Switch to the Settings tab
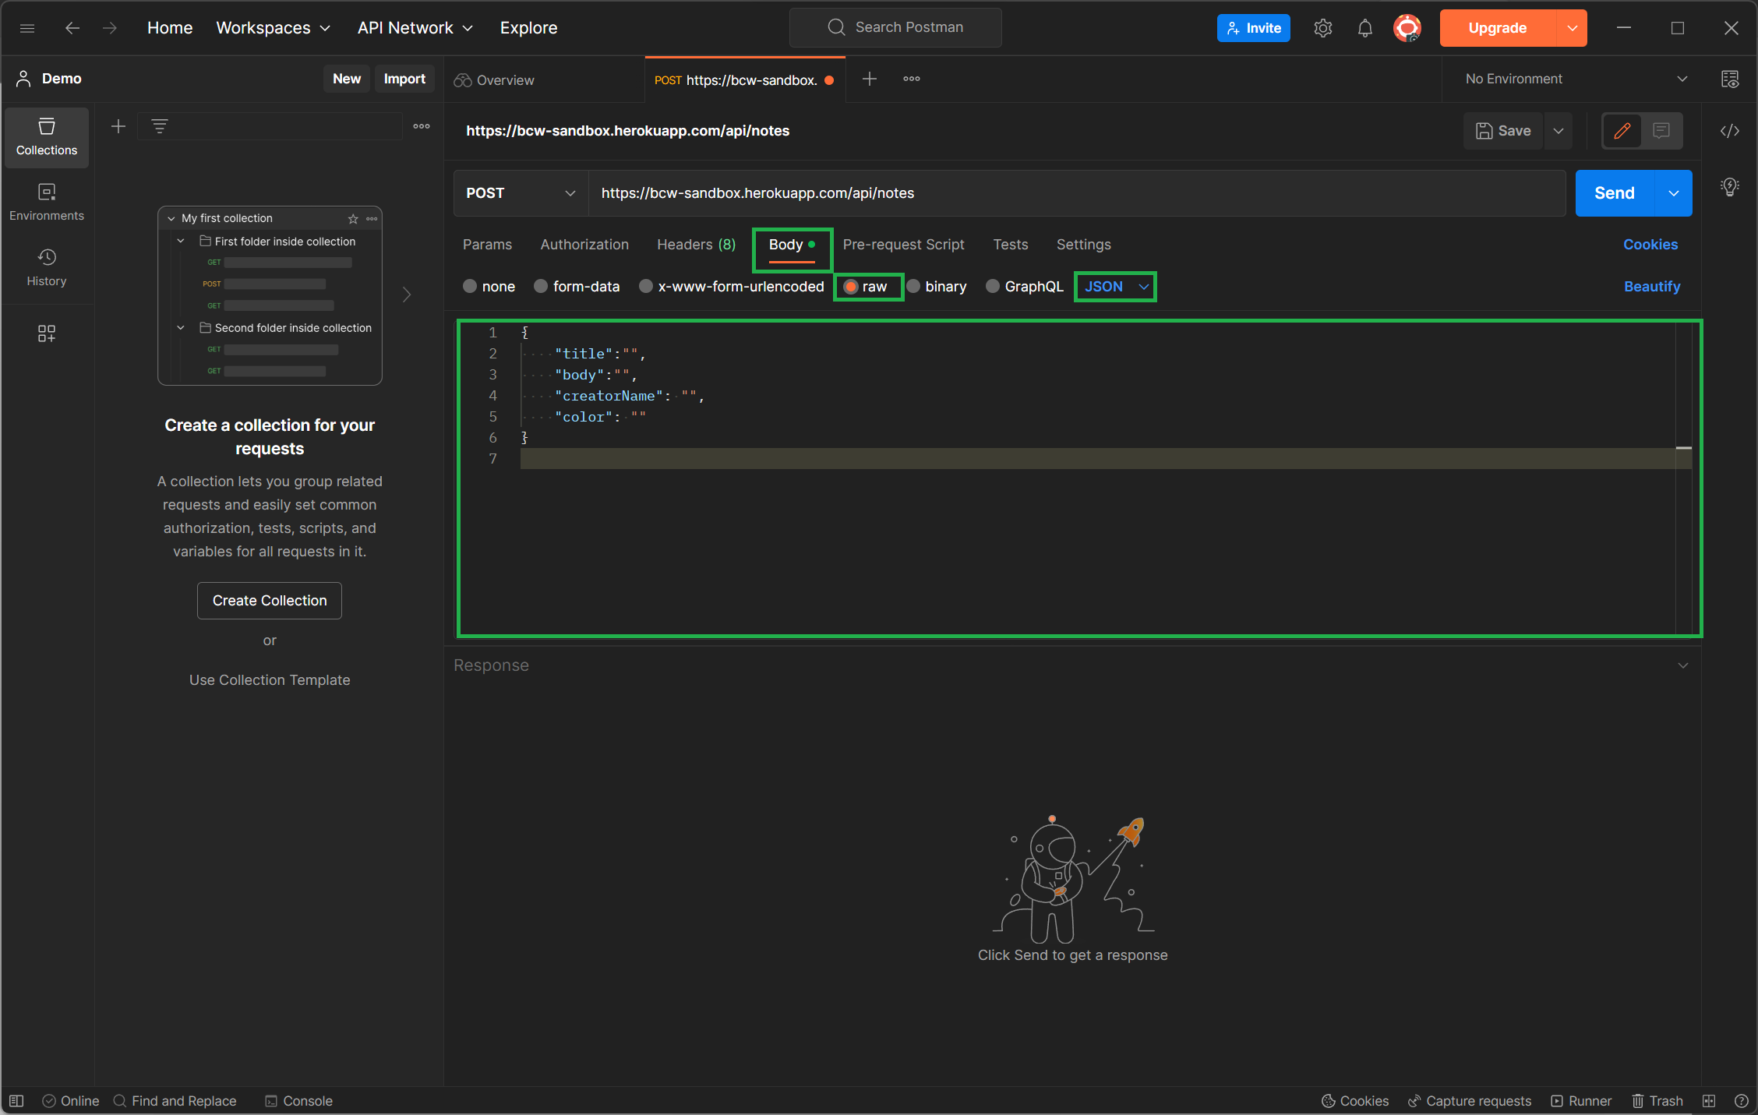Viewport: 1758px width, 1115px height. 1083,245
